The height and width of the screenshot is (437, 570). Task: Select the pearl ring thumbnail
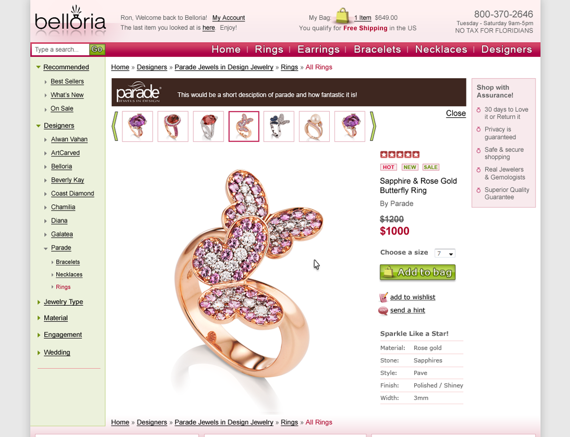coord(314,127)
